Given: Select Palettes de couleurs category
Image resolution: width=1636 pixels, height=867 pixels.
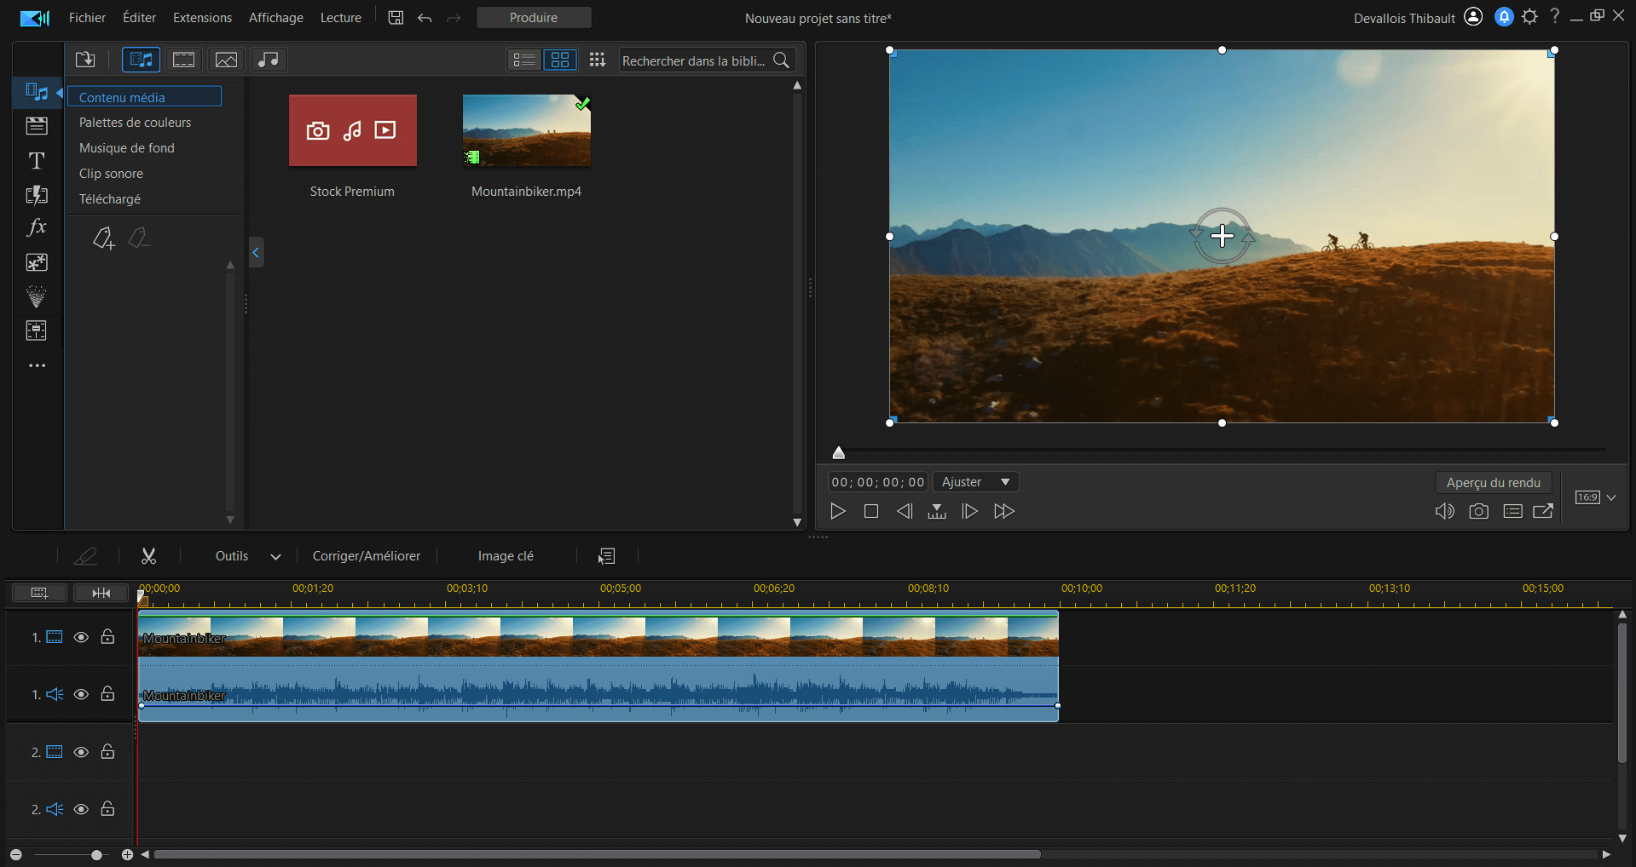Looking at the screenshot, I should click(135, 123).
